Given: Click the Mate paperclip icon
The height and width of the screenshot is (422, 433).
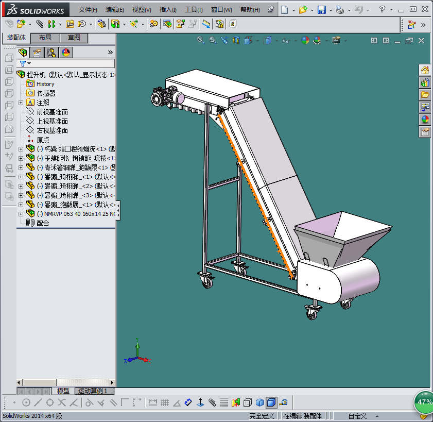Looking at the screenshot, I should pyautogui.click(x=40, y=24).
